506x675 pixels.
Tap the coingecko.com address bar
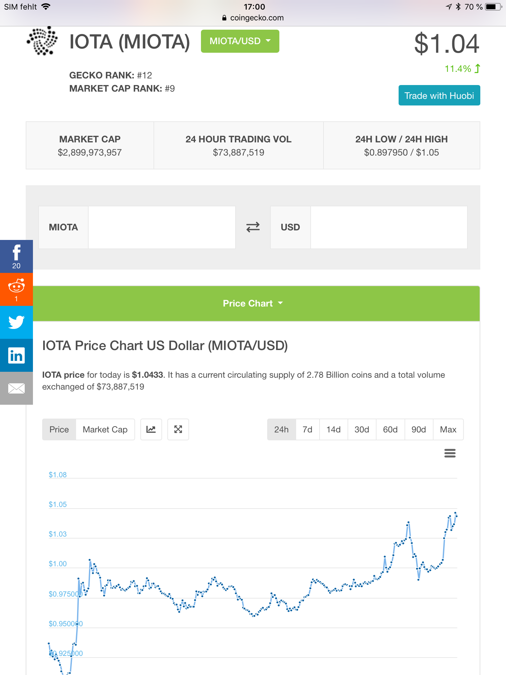253,18
